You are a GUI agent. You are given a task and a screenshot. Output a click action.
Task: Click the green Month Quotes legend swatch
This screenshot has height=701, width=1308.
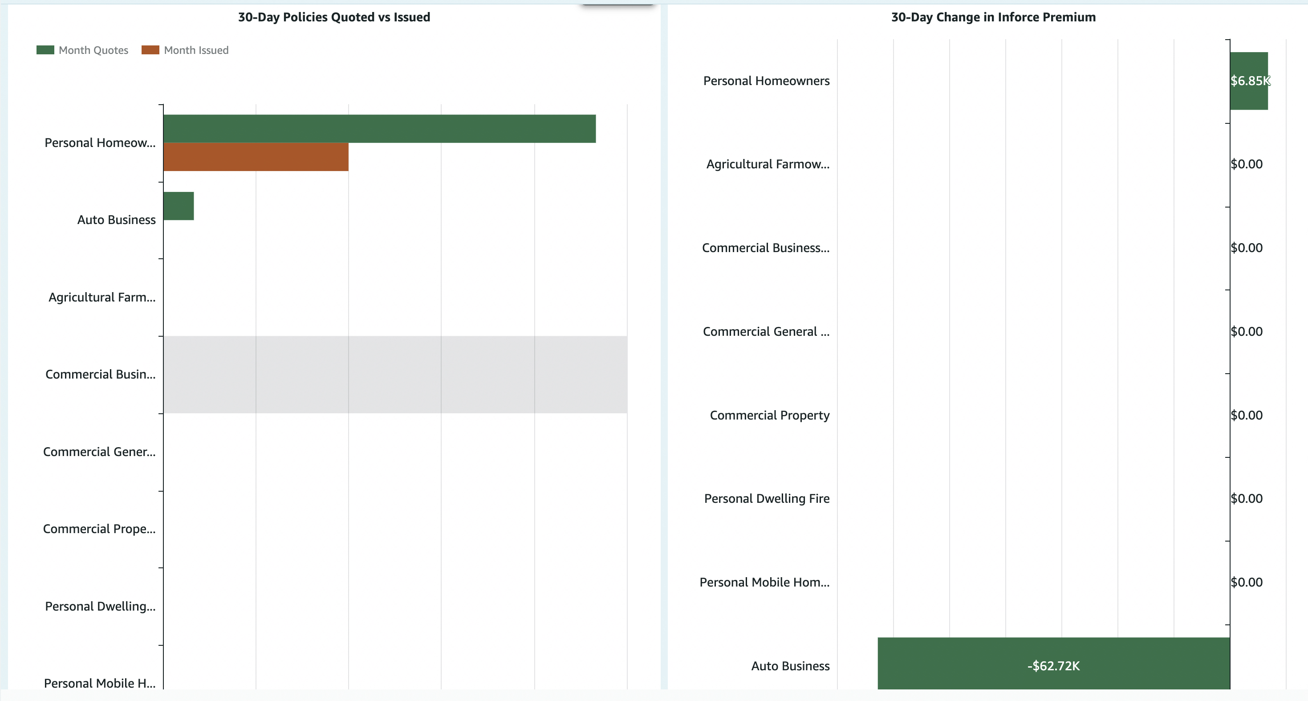(45, 50)
